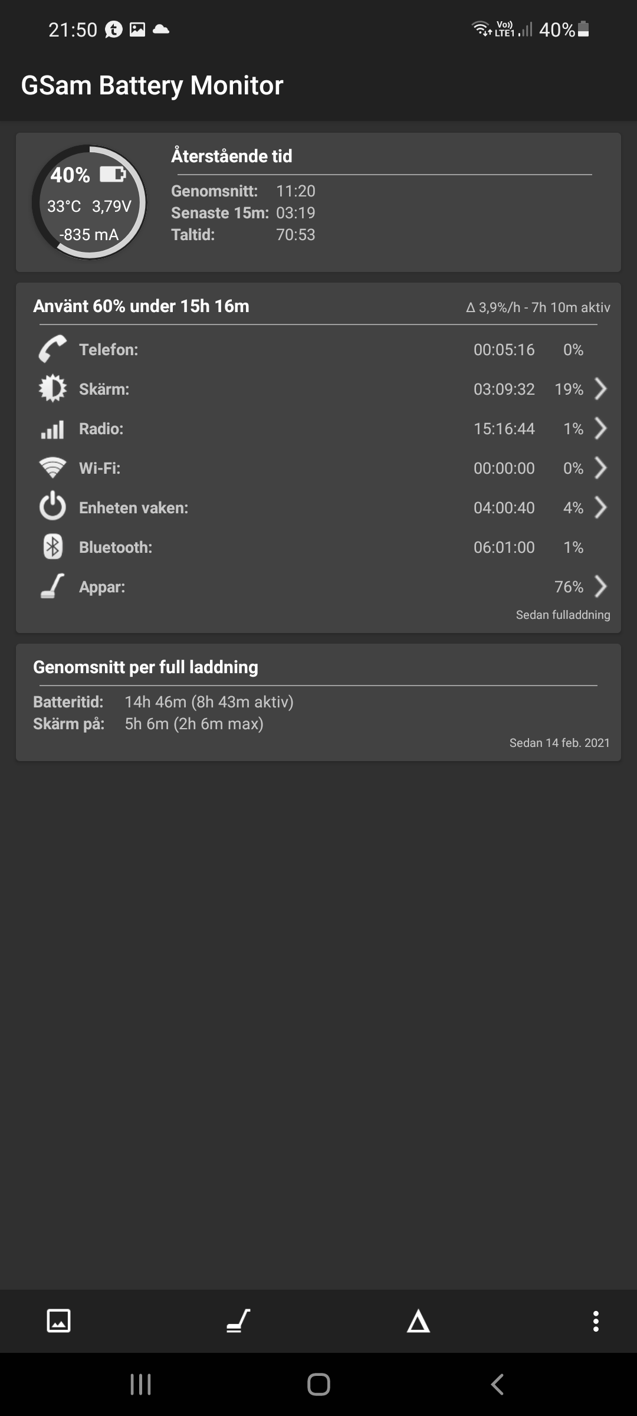
Task: Tap the brightness icon beside Skärm
Action: pos(52,389)
